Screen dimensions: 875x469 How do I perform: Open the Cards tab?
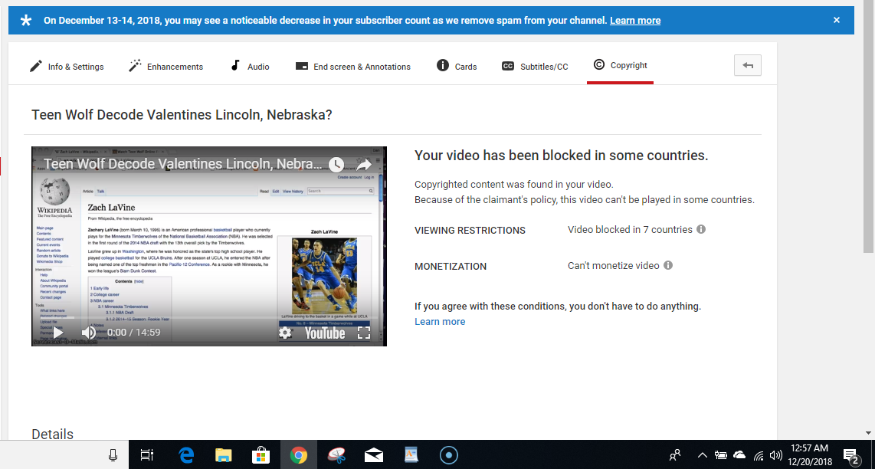(457, 67)
